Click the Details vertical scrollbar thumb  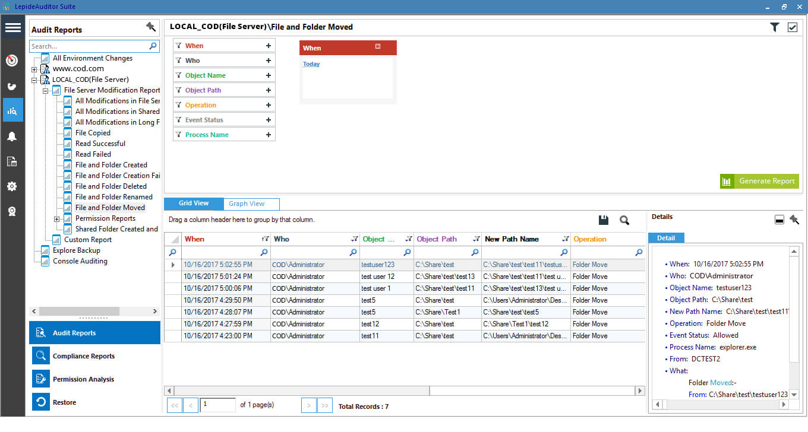click(x=794, y=309)
